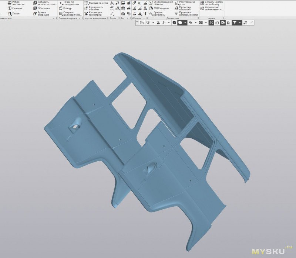Open the filter funnel dropdown arrow
This screenshot has width=296, height=258.
tap(240, 23)
